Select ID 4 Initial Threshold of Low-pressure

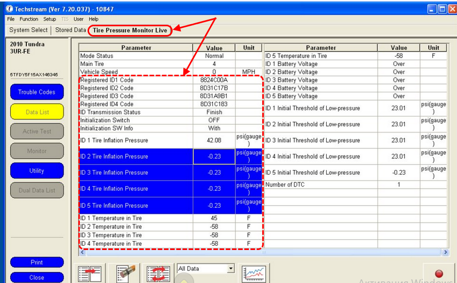(x=356, y=156)
